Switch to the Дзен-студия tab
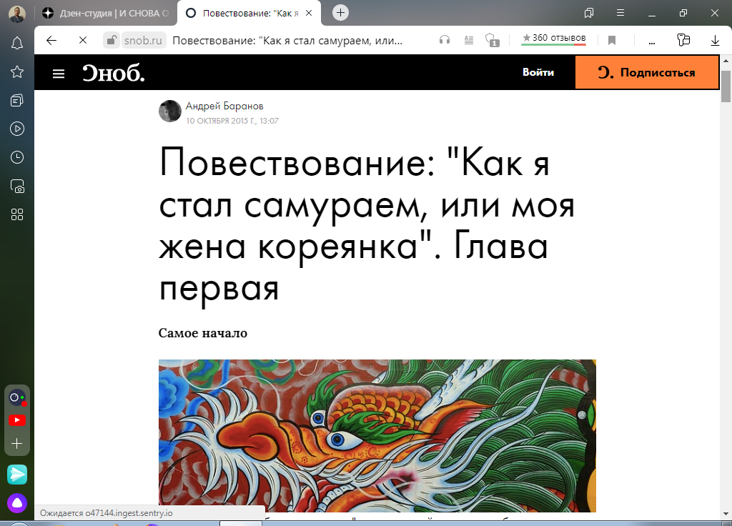The height and width of the screenshot is (526, 732). [106, 13]
